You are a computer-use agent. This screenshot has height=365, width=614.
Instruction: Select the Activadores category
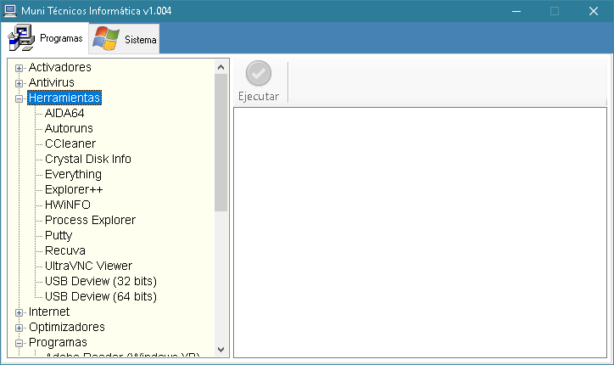click(60, 67)
